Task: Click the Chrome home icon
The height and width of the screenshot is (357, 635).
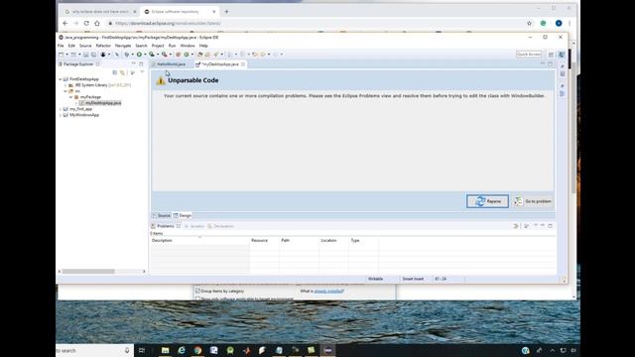Action: 97,24
